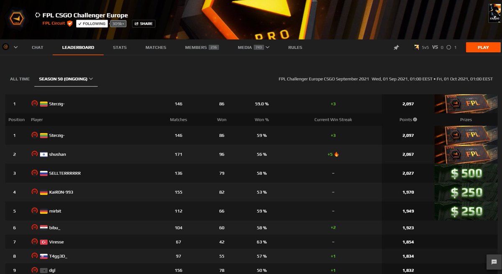Click the 1,923 points value
Screen dimensions: 502x274
click(407, 228)
